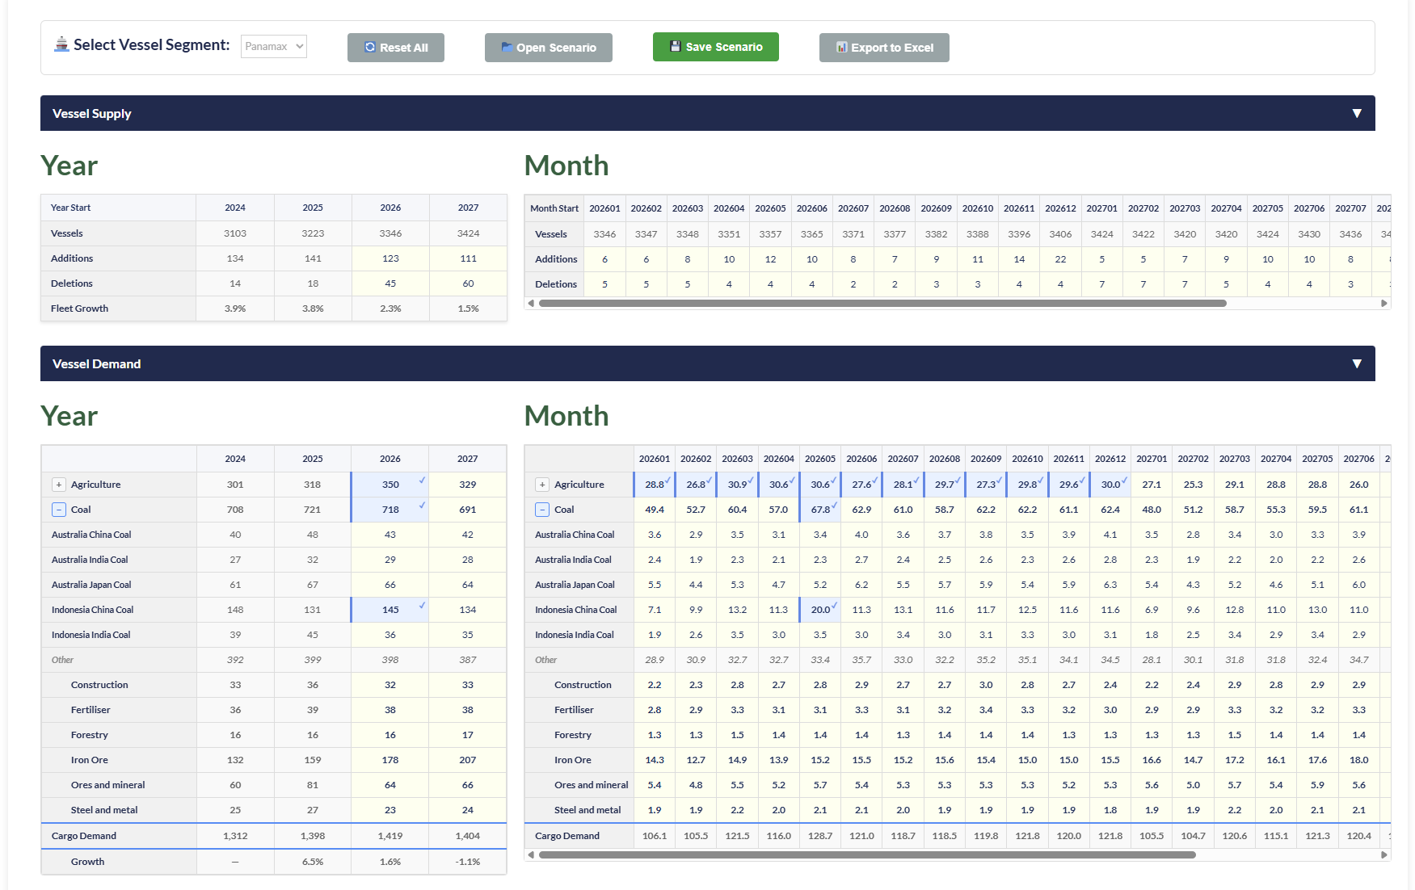Click the floppy disk icon on Save Scenario
This screenshot has height=890, width=1415.
(676, 47)
